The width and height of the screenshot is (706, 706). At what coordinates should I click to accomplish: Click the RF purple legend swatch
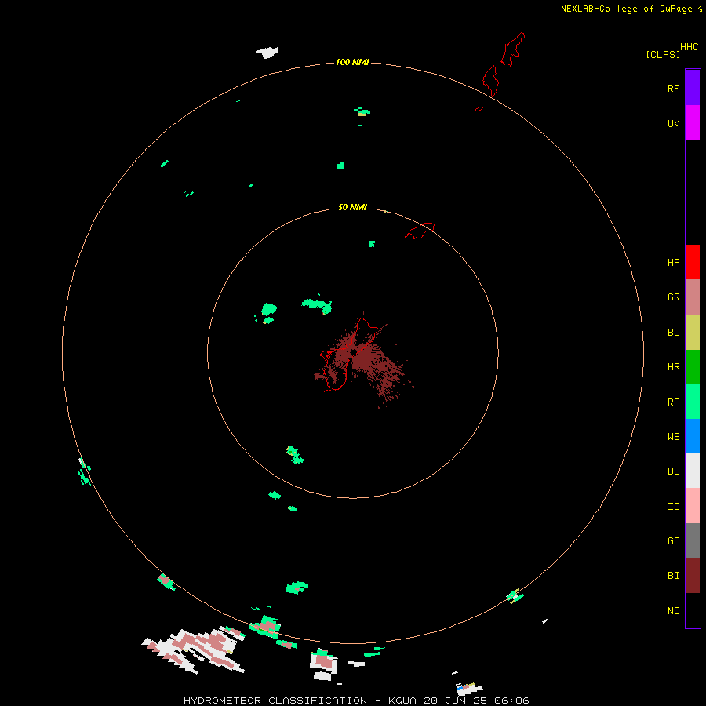coord(693,88)
